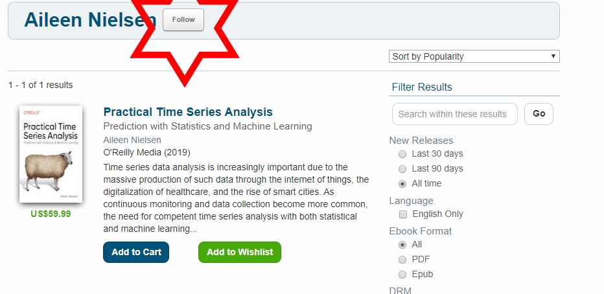Add the book to cart
604x294 pixels.
[136, 252]
